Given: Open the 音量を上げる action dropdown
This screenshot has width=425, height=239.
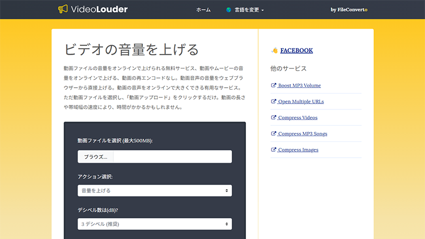Looking at the screenshot, I should [155, 191].
